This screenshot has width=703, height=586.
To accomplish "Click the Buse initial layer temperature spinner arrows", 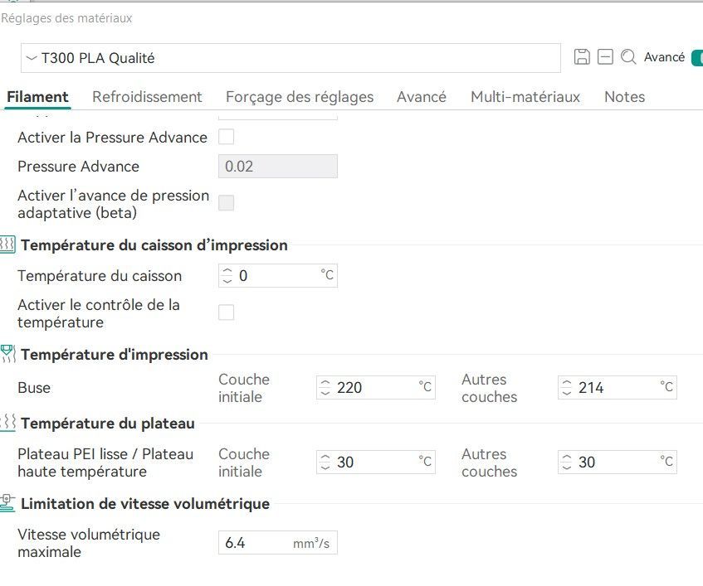I will point(325,387).
